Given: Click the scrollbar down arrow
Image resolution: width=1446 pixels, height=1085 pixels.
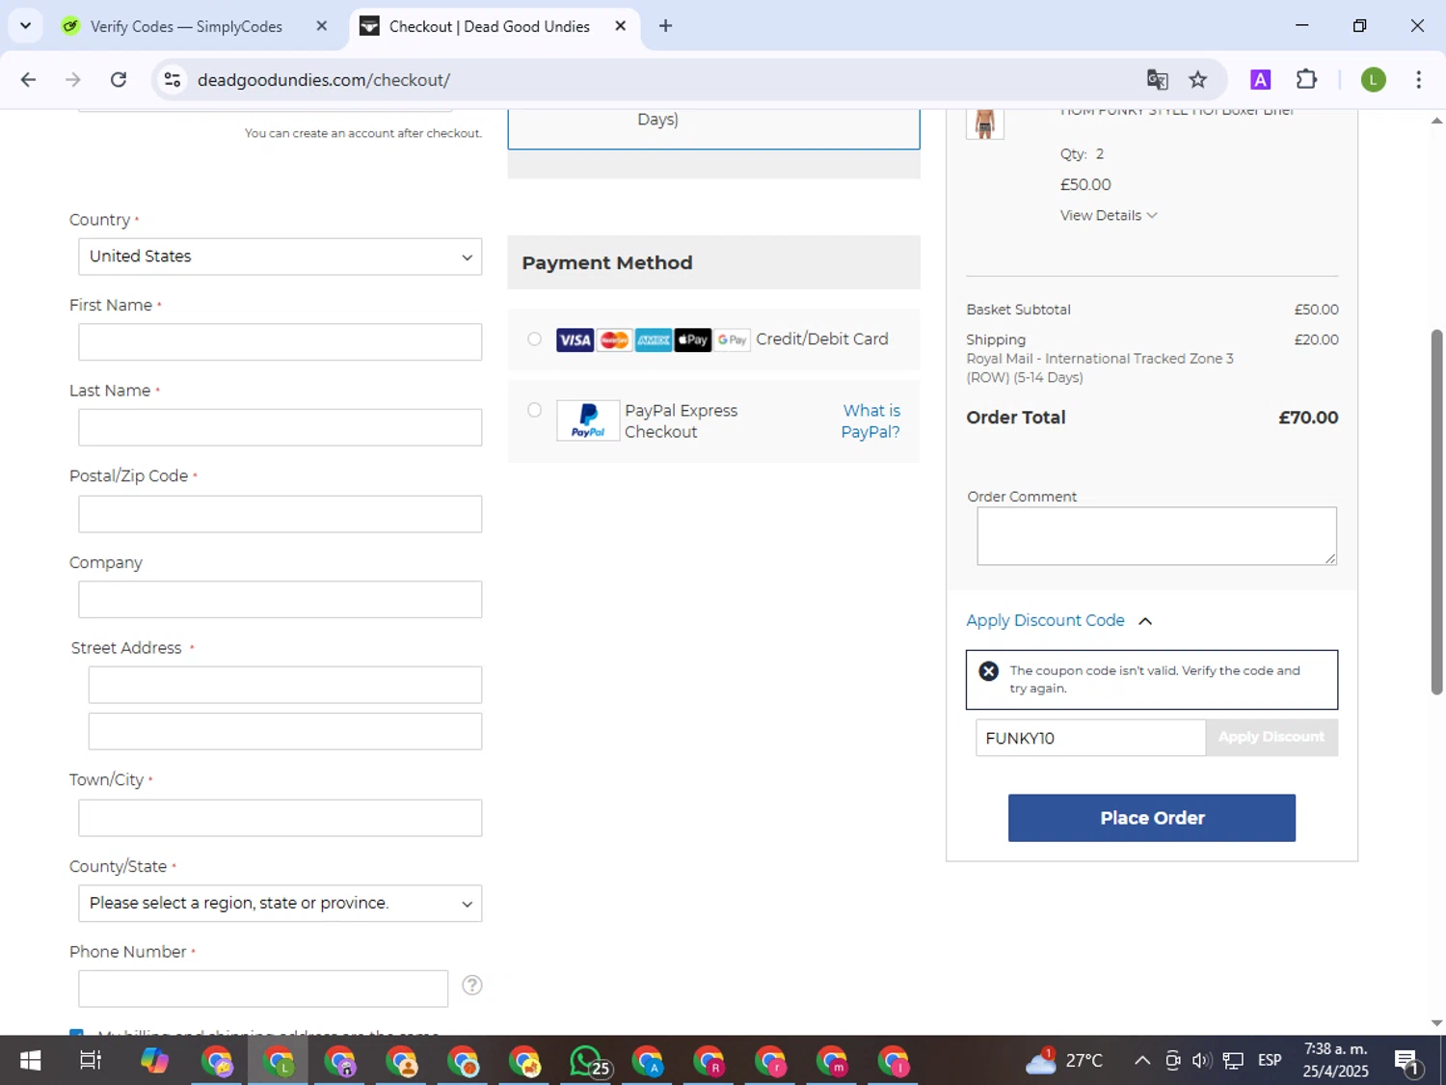Looking at the screenshot, I should tap(1436, 1023).
